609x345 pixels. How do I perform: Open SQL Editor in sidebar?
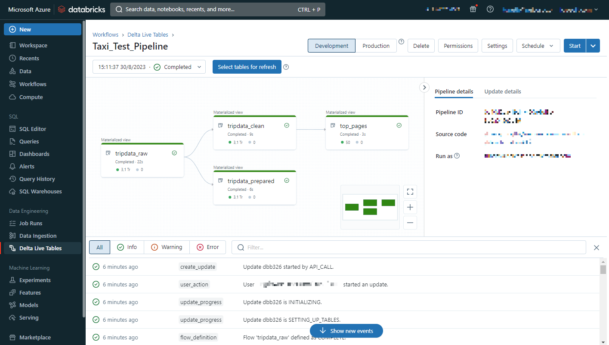pyautogui.click(x=33, y=129)
